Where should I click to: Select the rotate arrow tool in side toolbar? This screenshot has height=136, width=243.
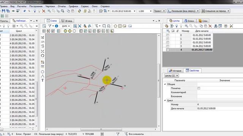43,56
